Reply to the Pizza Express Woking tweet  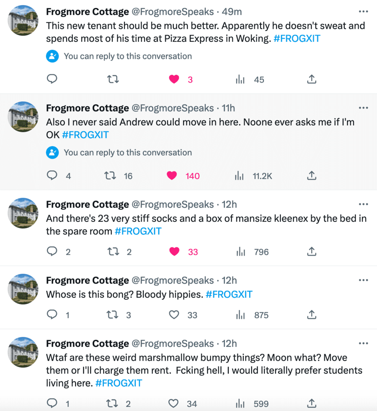52,80
